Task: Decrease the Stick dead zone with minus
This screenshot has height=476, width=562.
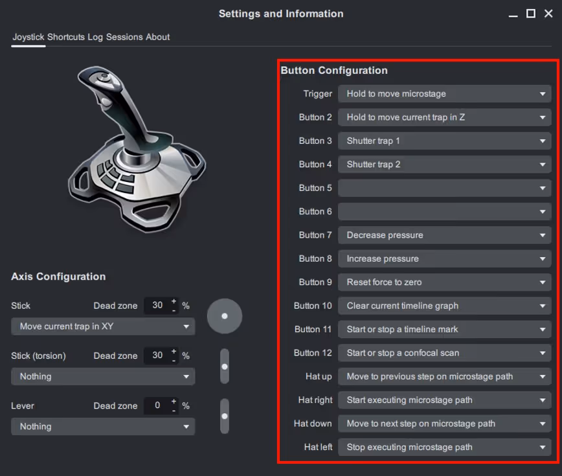Action: pos(174,310)
